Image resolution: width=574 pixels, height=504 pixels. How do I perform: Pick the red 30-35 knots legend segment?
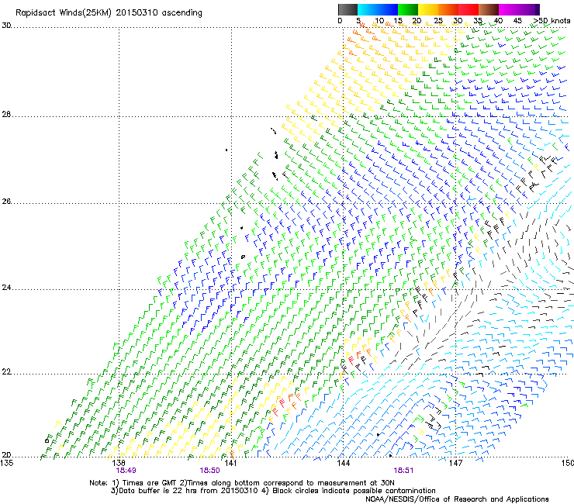pyautogui.click(x=469, y=9)
